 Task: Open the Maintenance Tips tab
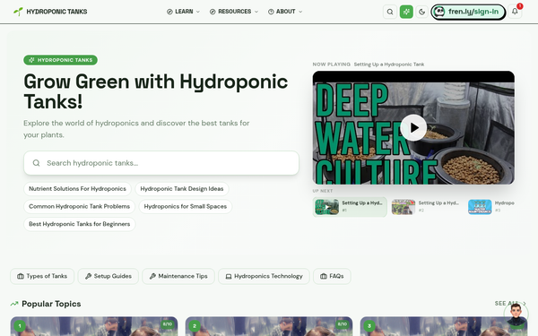(x=178, y=276)
